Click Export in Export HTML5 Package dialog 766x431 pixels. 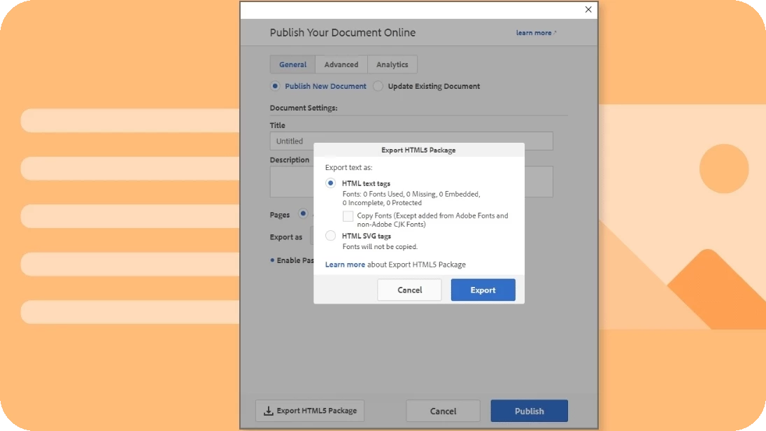pos(483,290)
